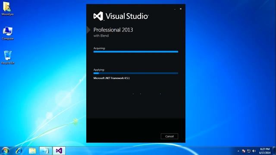
Task: Select the Visual Studio taskbar button
Action: [x=59, y=151]
